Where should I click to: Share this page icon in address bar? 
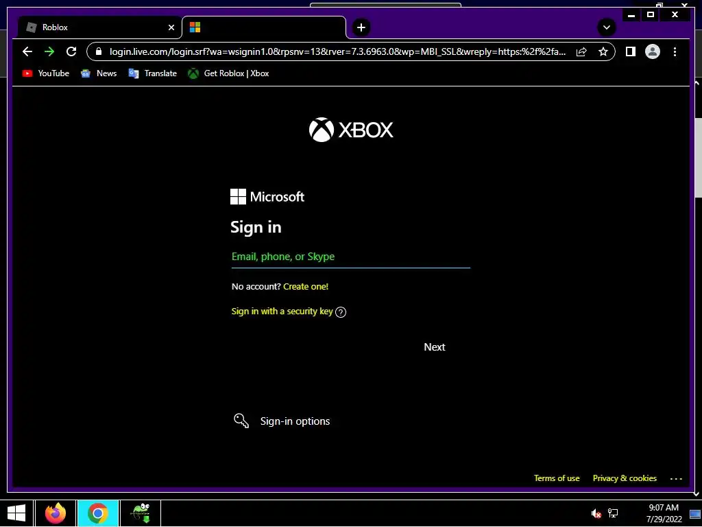tap(581, 51)
